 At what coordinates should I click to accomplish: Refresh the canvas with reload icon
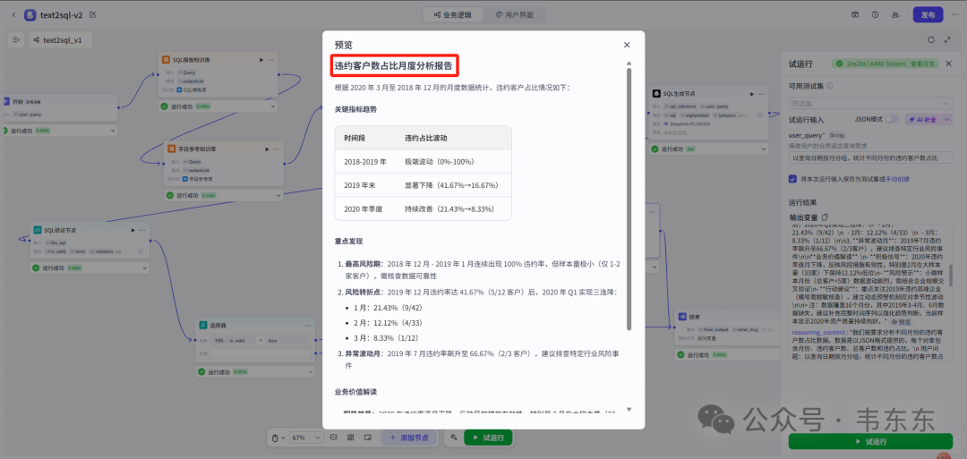(x=931, y=40)
